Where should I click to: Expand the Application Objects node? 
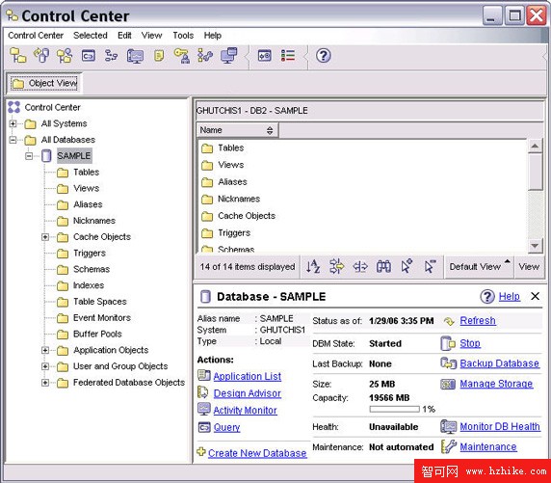click(x=45, y=350)
